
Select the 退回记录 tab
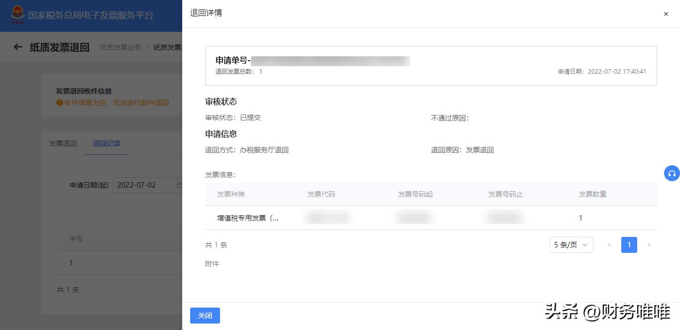coord(107,143)
